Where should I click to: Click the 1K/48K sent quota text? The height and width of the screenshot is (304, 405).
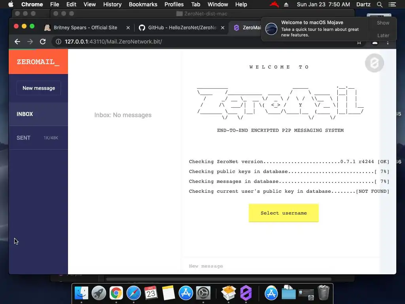(51, 138)
